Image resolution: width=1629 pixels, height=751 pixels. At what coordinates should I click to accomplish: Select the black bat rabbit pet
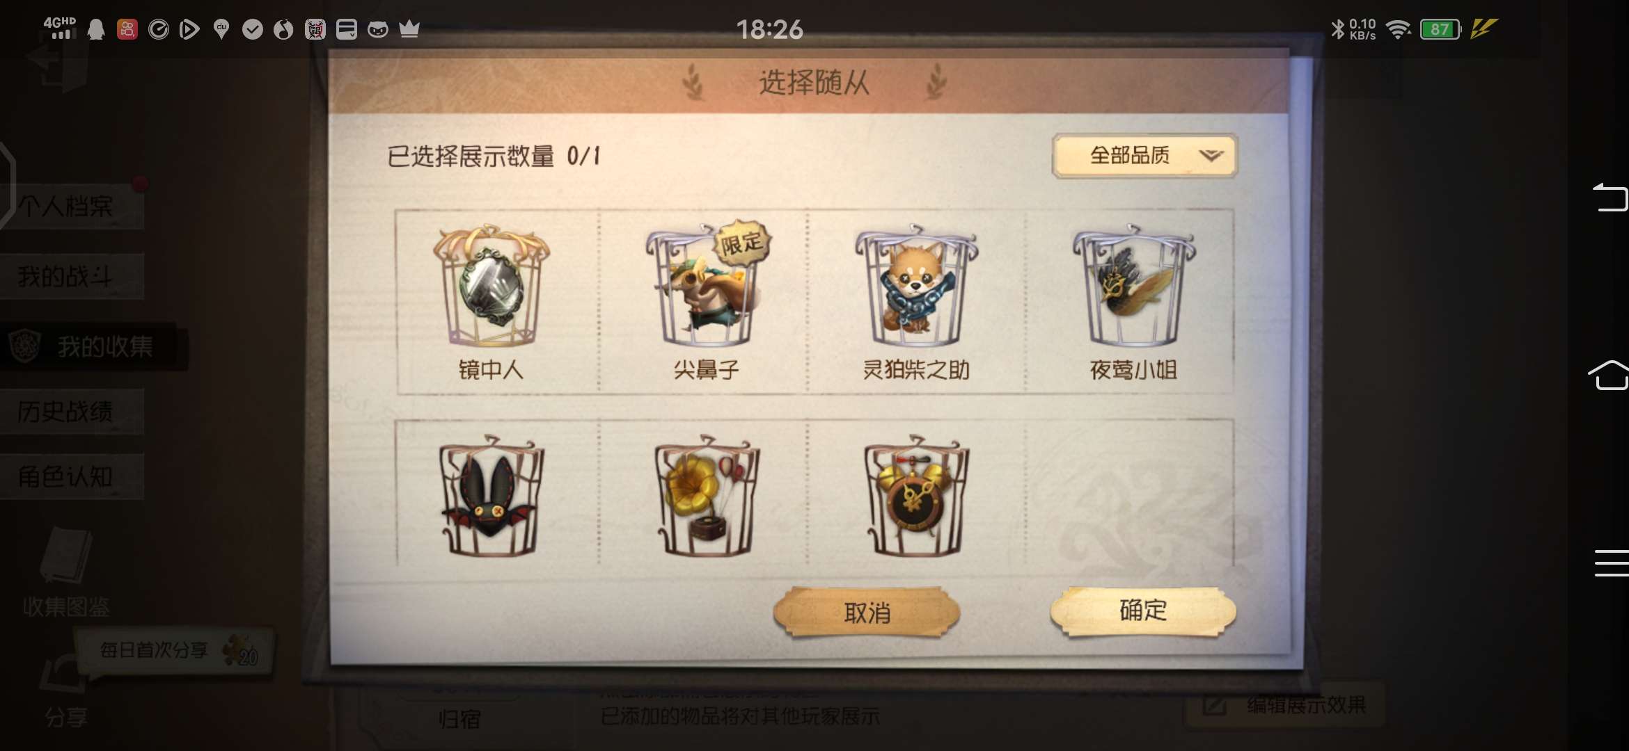click(491, 495)
